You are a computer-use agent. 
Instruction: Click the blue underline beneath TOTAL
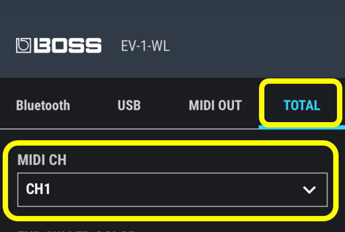click(301, 127)
